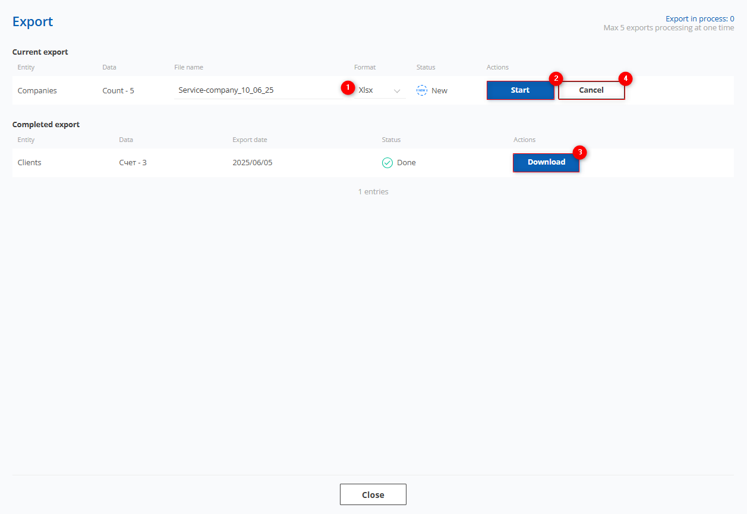Select the Companies entity cell
This screenshot has height=514, width=747.
37,91
